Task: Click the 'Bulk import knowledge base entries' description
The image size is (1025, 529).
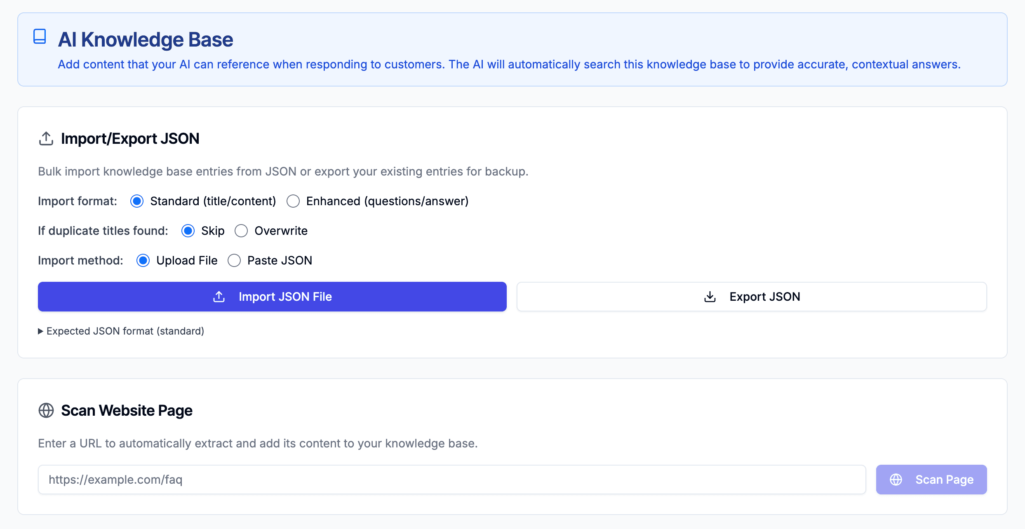Action: (x=283, y=171)
